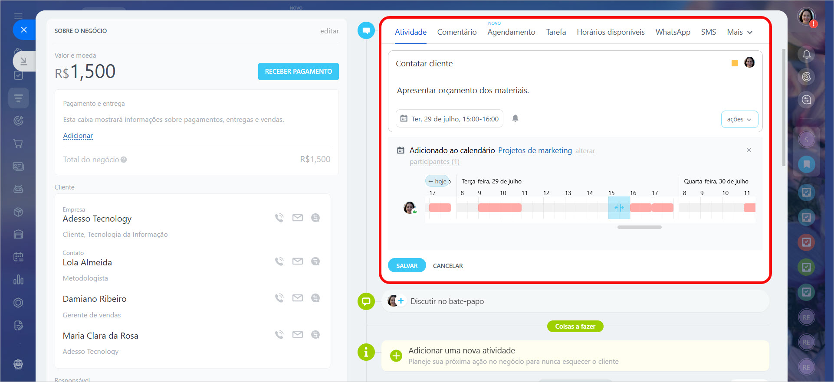The height and width of the screenshot is (382, 834).
Task: Open the user profile avatar top right
Action: 807,17
